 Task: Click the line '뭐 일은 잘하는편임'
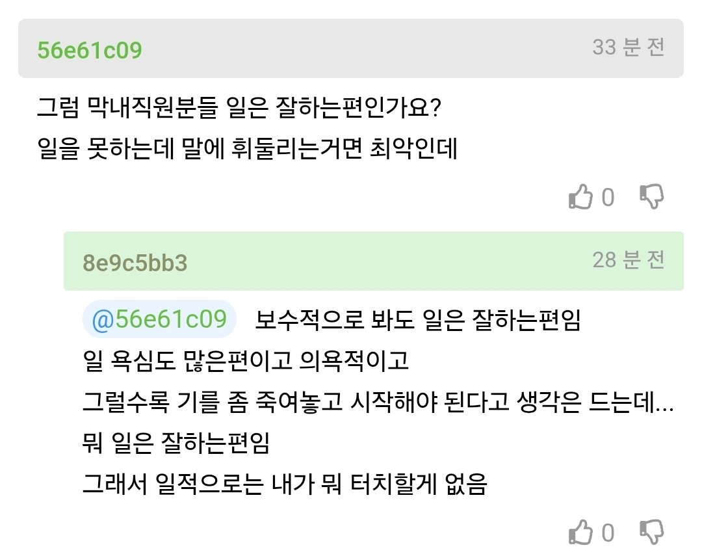click(175, 444)
